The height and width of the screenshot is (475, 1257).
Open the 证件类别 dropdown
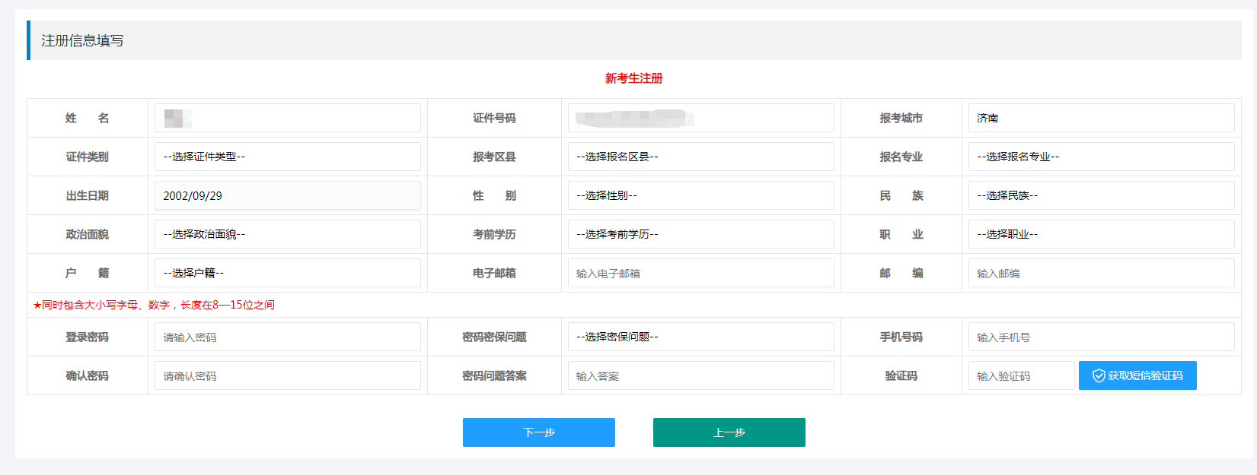click(287, 157)
